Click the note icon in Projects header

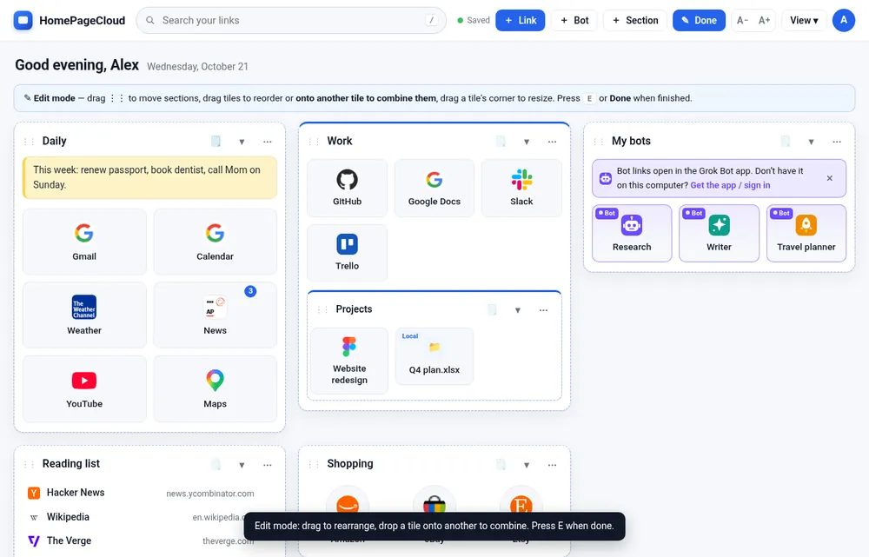492,310
